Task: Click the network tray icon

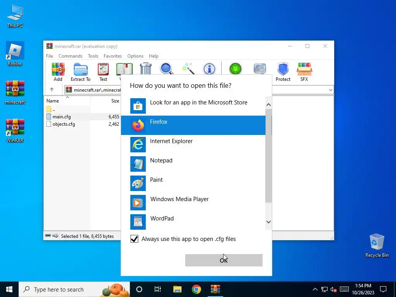Action: 324,289
